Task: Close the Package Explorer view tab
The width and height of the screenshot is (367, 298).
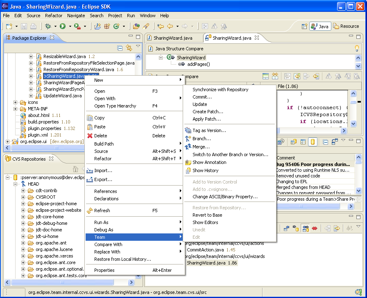Action: click(x=52, y=38)
